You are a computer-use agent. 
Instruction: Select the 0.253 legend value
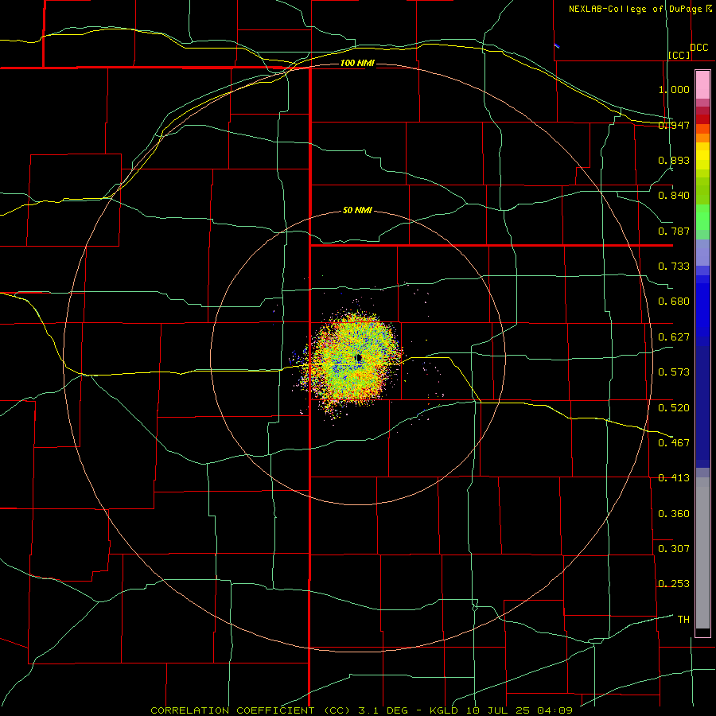674,584
